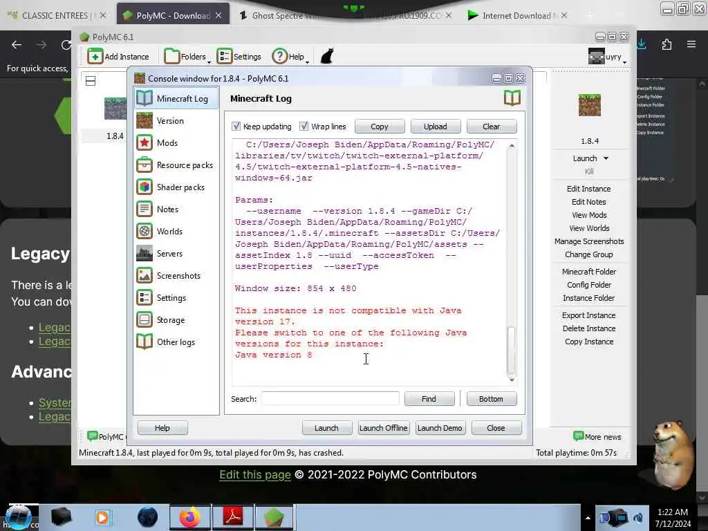The width and height of the screenshot is (708, 531).
Task: Click Edit Instance in right panel
Action: point(589,189)
